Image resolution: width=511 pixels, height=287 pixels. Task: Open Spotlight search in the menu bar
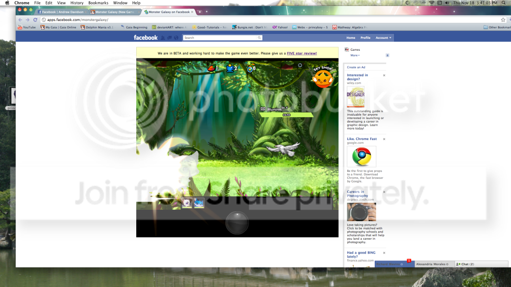coord(504,3)
